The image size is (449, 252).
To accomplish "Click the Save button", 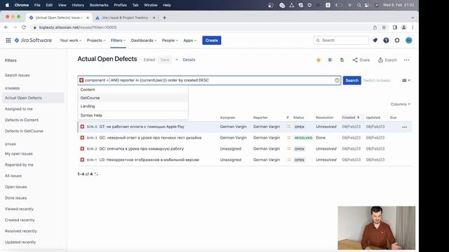I will pos(165,59).
